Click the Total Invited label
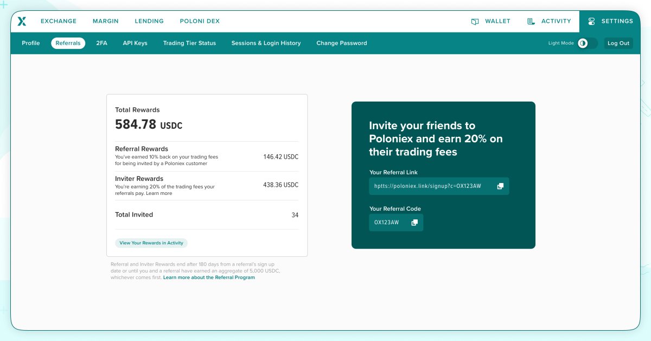The image size is (651, 341). click(134, 214)
